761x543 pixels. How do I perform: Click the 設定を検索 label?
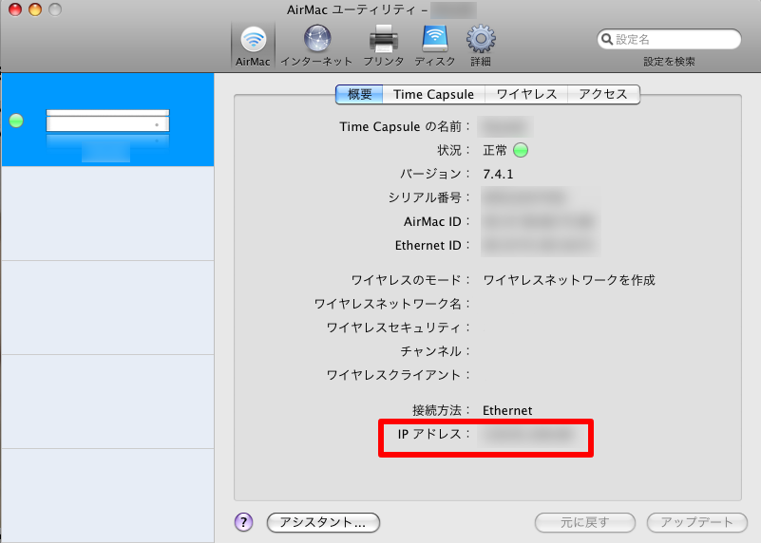point(669,62)
